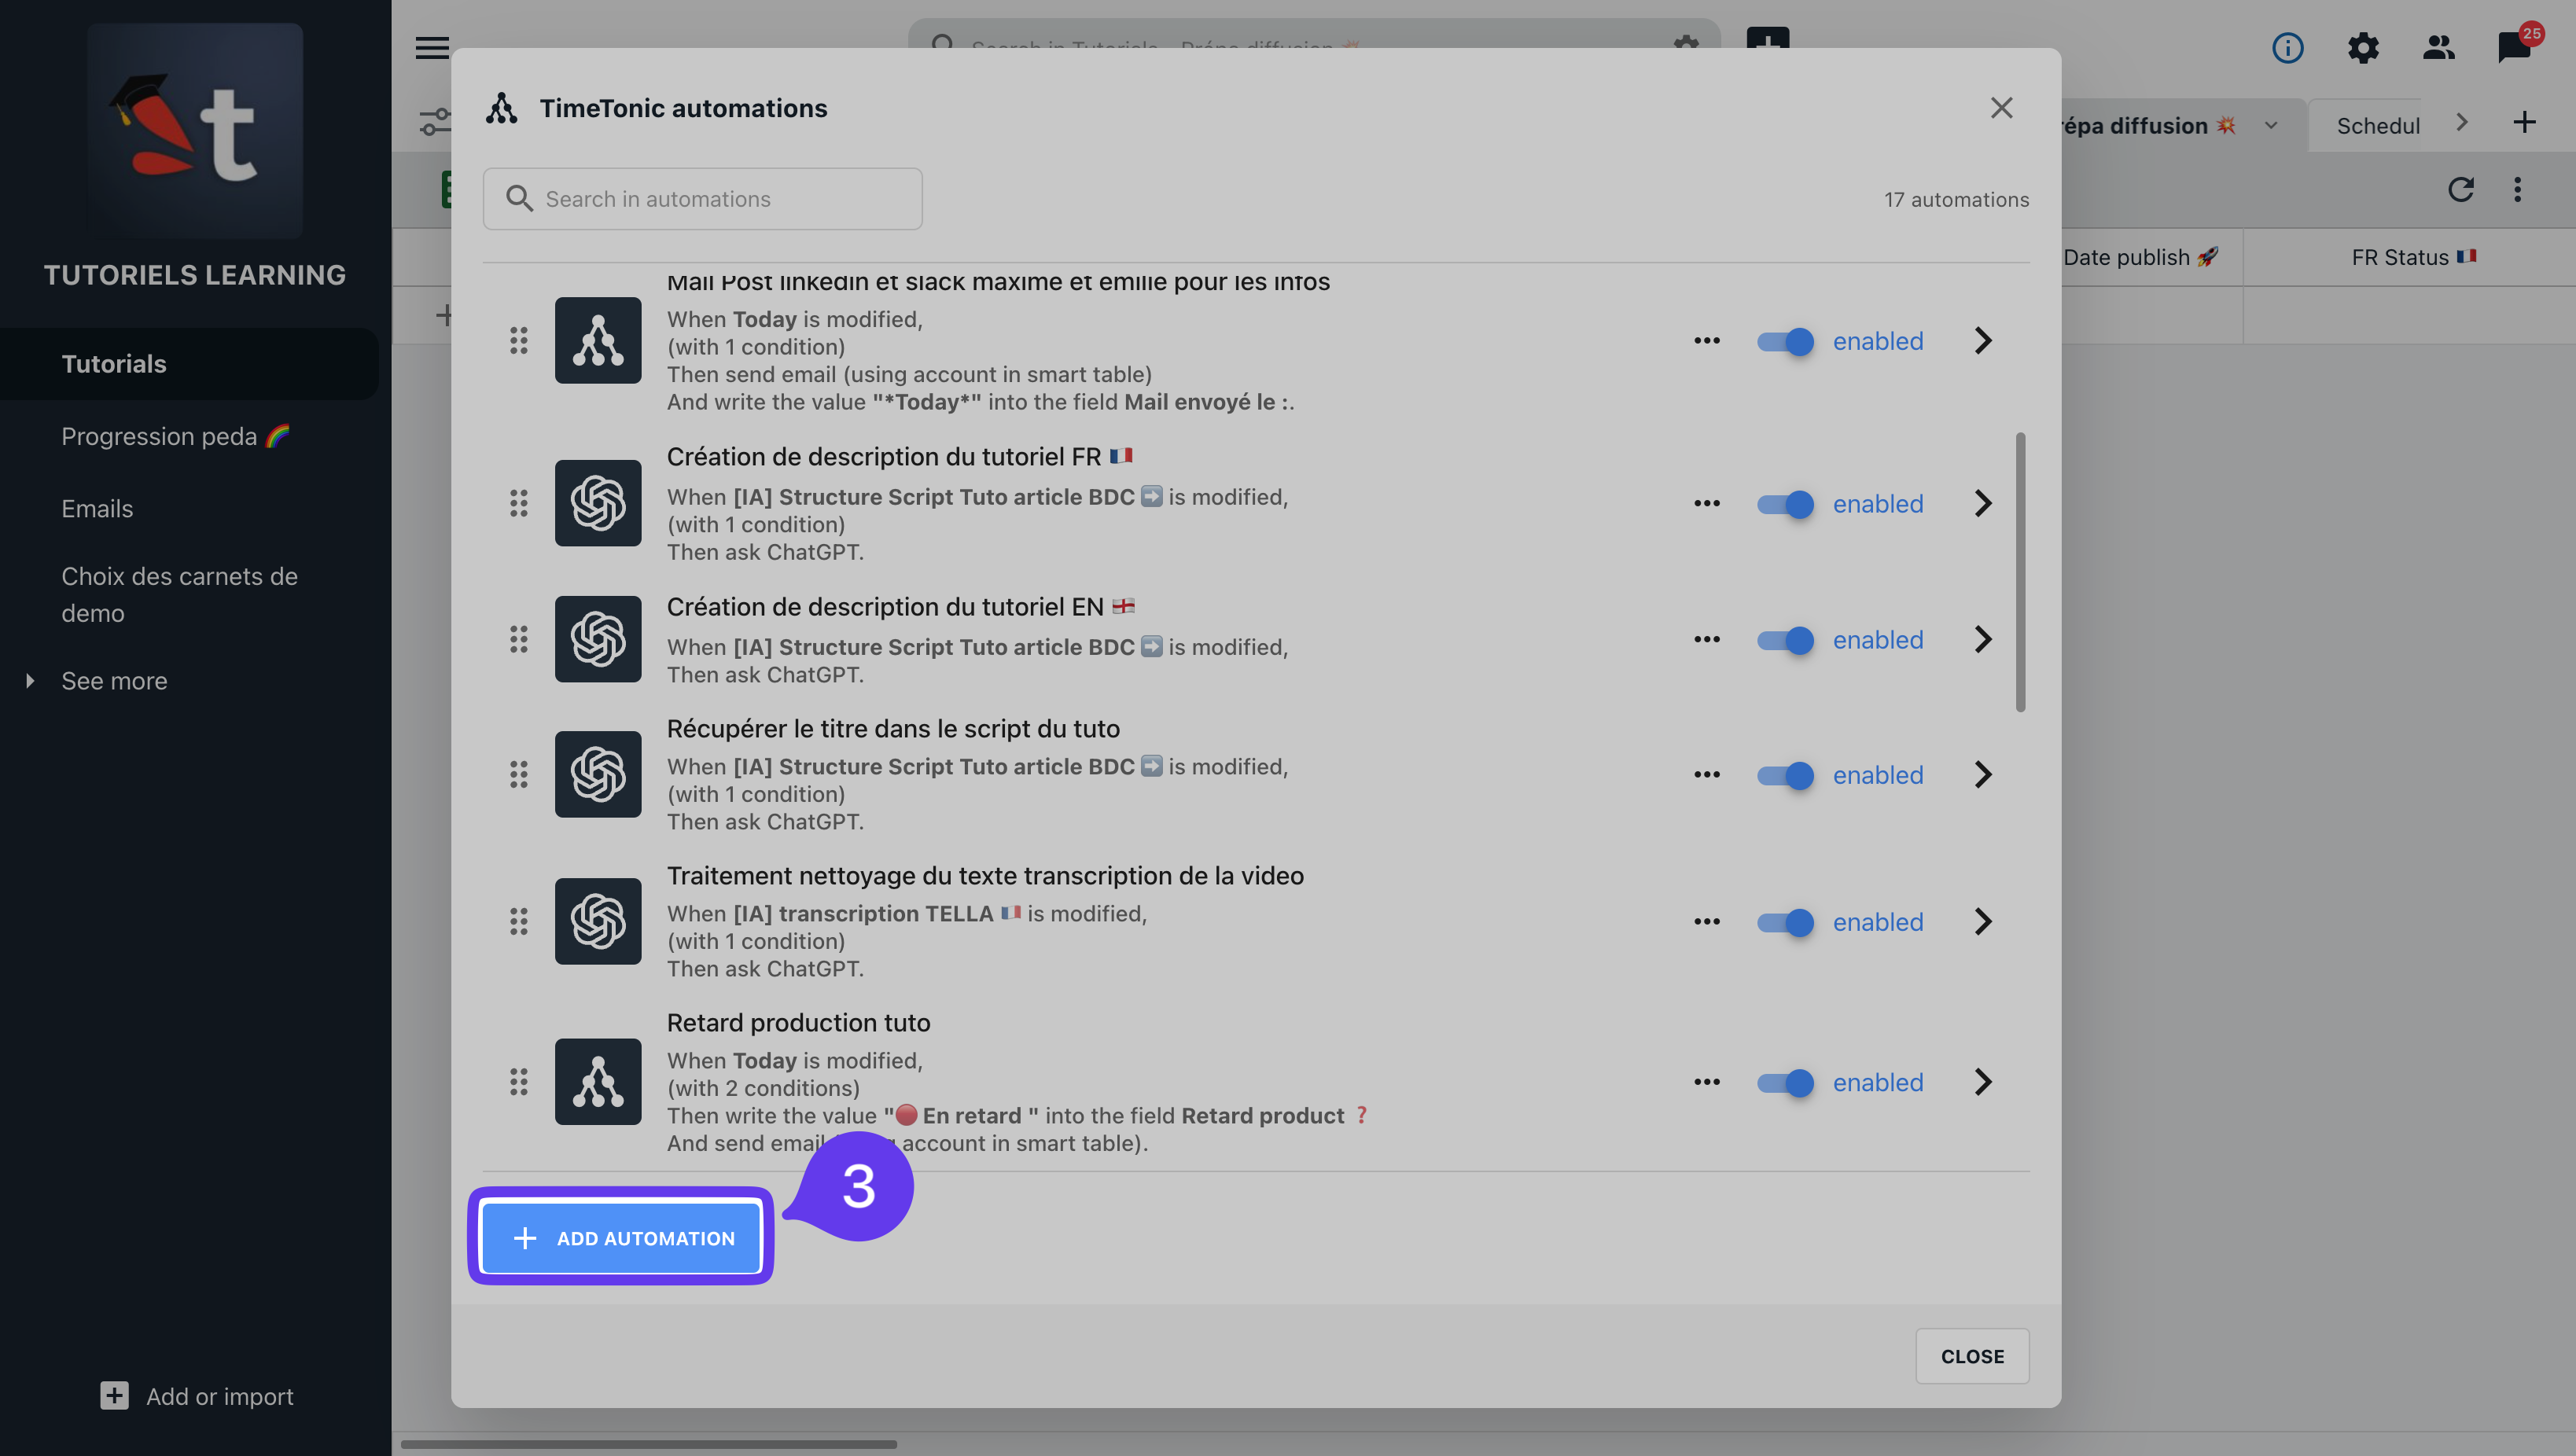This screenshot has width=2576, height=1456.
Task: Open more options for Traitement nettoyage automation
Action: [x=1707, y=921]
